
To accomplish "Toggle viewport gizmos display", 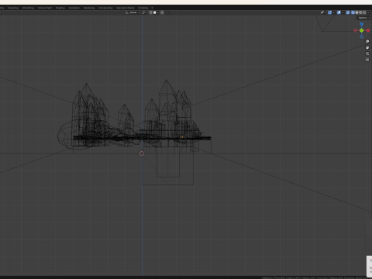I will click(x=329, y=12).
